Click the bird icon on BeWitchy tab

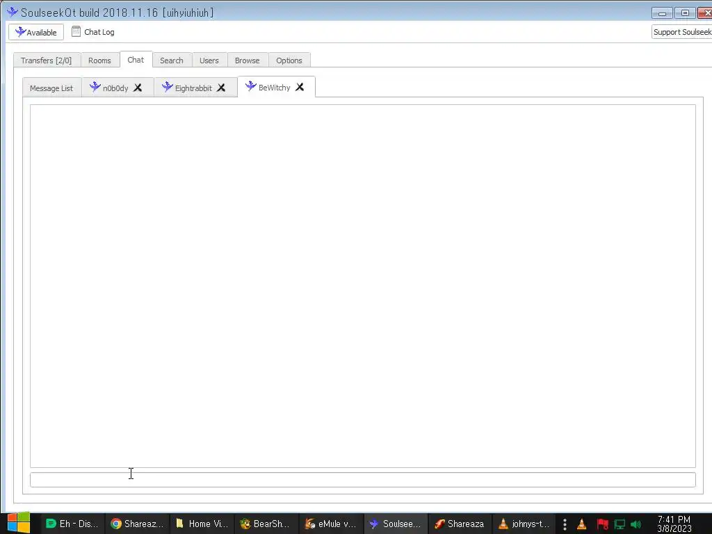(x=250, y=86)
